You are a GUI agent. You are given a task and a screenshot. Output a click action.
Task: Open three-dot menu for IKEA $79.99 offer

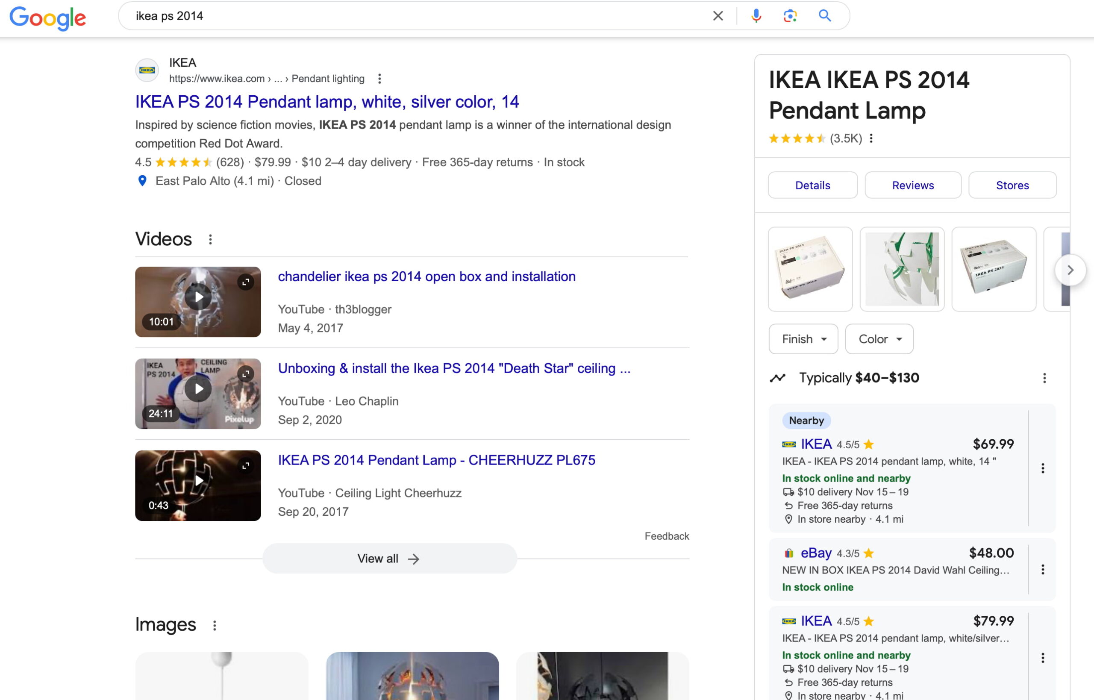(1043, 658)
